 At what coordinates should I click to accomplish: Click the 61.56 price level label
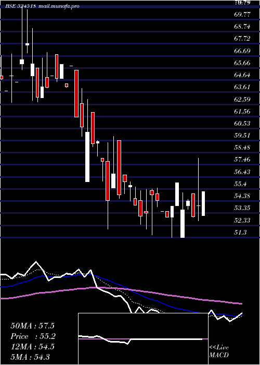tap(242, 111)
